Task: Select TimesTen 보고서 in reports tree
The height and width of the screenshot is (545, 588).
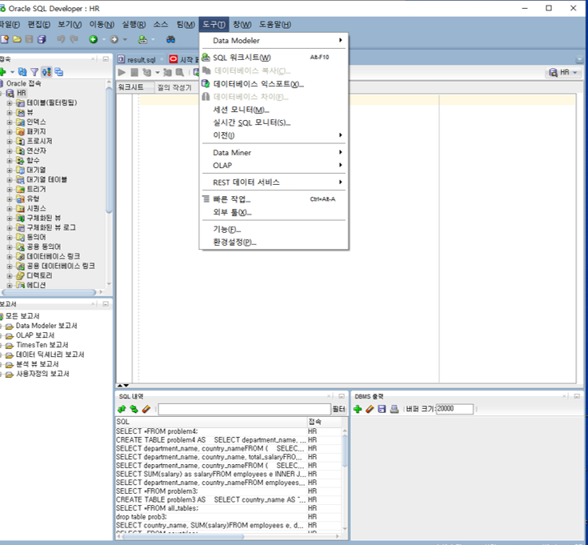Action: click(42, 345)
